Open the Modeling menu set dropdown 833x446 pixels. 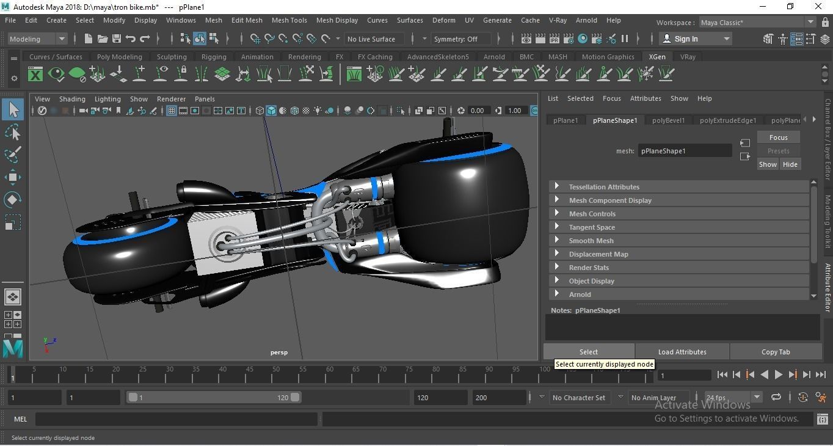38,39
